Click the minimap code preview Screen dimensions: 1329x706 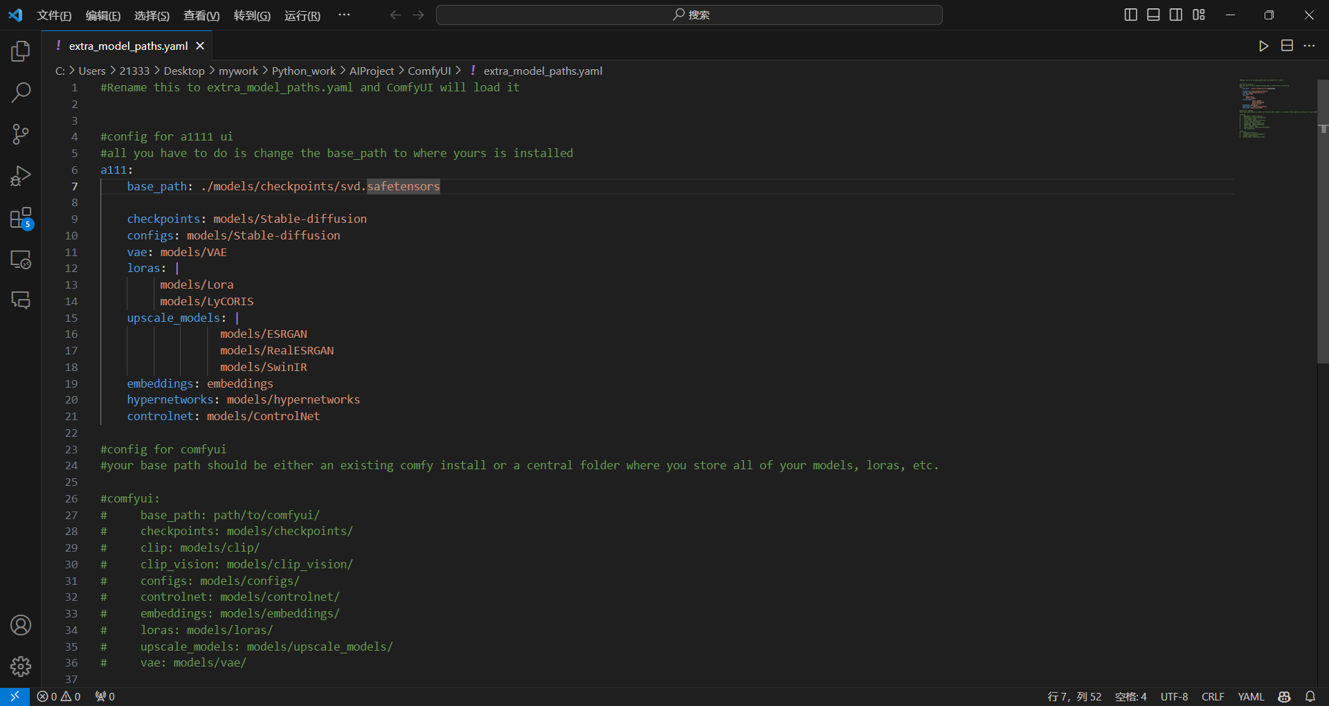tap(1277, 109)
